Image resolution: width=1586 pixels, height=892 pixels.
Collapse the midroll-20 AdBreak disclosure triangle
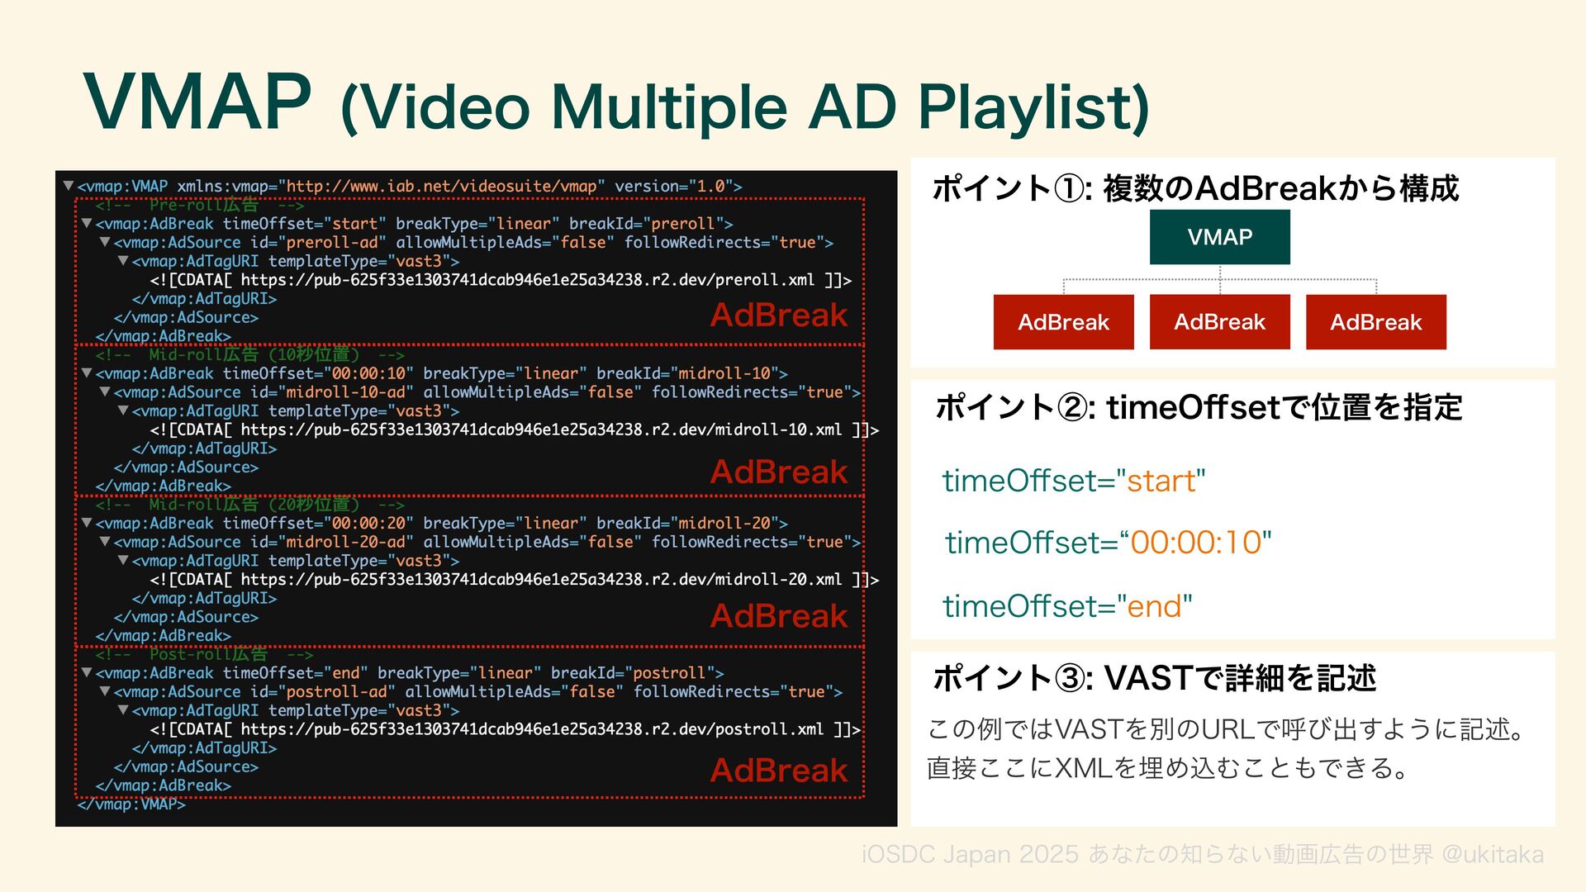87,523
